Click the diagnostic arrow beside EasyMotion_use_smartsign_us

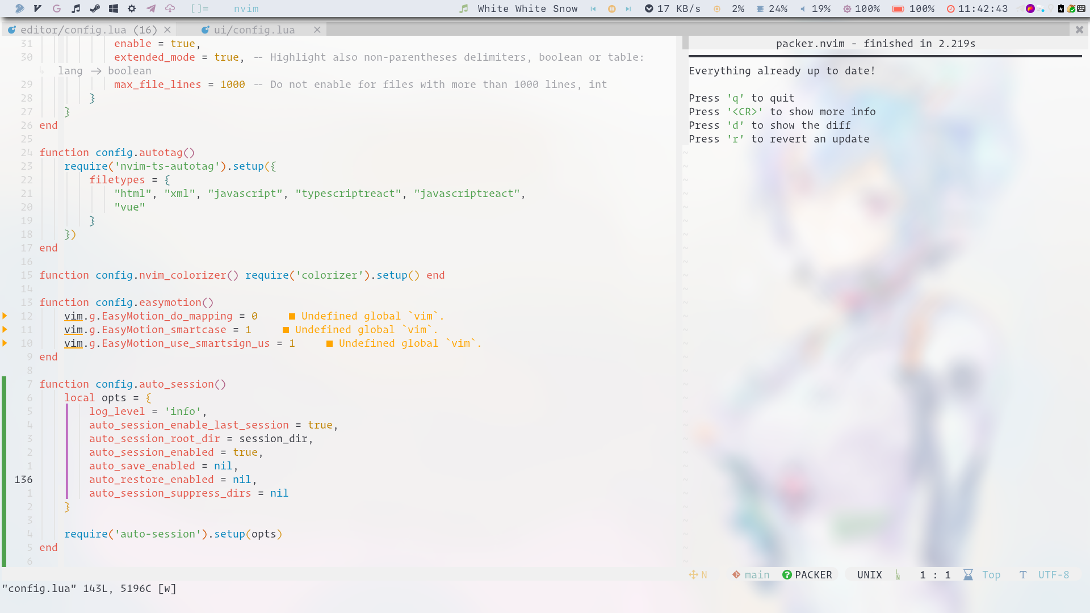coord(5,343)
